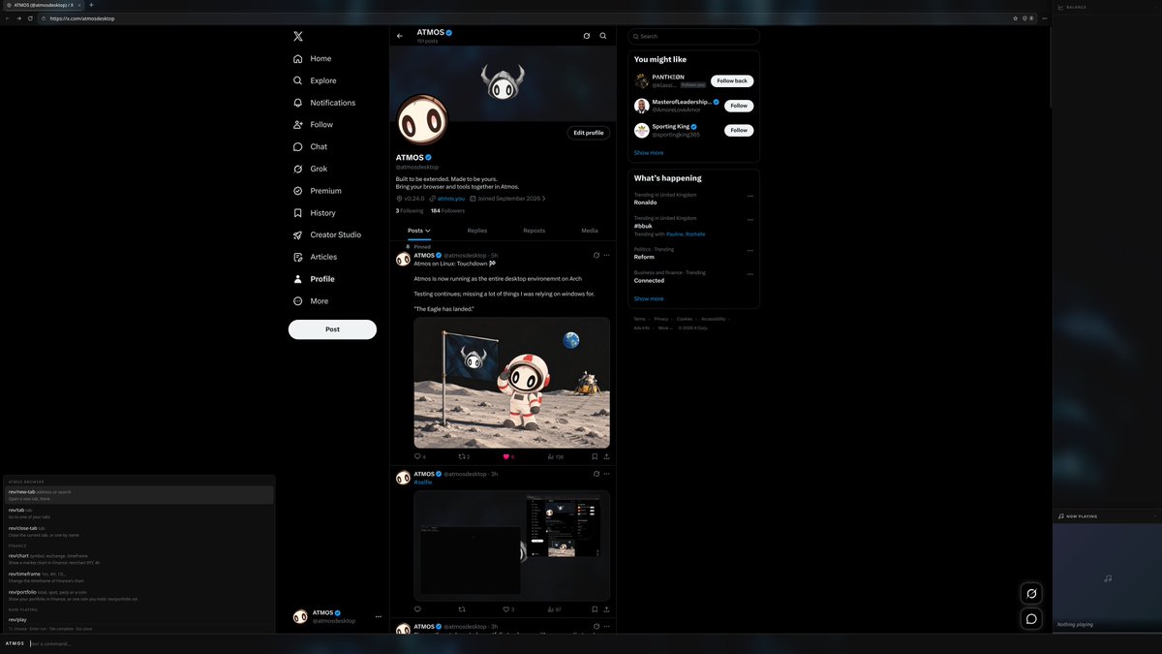Open Grok in the sidebar
This screenshot has width=1162, height=654.
(310, 169)
